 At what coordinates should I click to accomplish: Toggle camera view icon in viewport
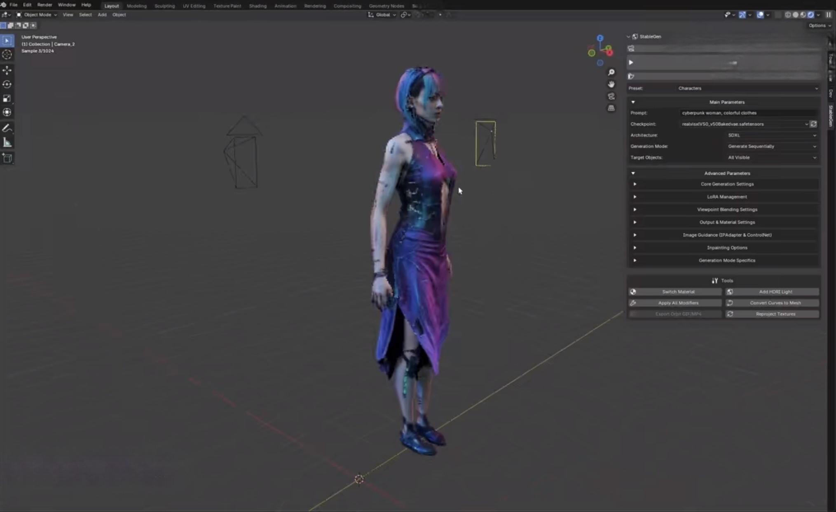[x=611, y=96]
